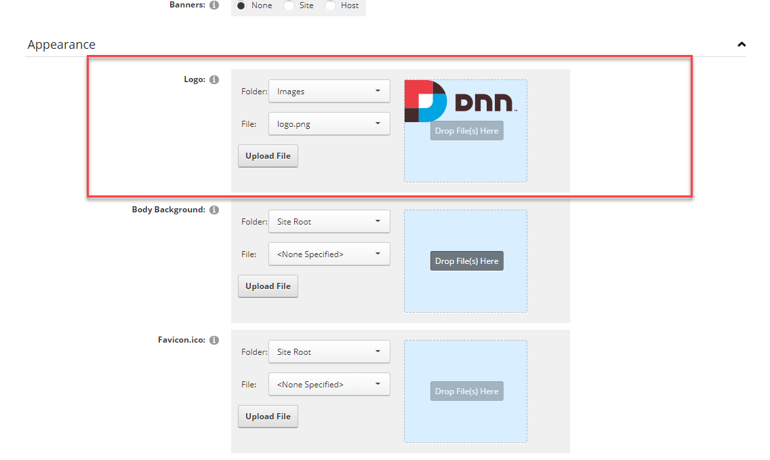The image size is (770, 460).
Task: Select the Host banners radio button
Action: point(331,5)
